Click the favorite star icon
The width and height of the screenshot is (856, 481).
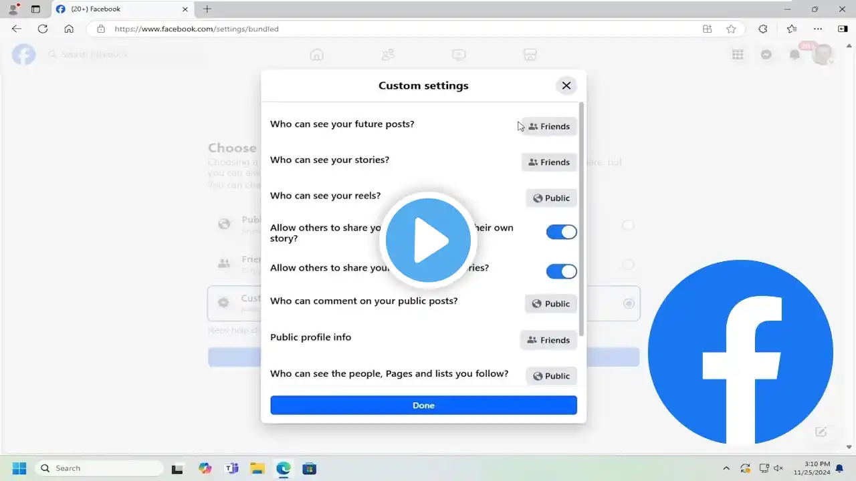pos(731,29)
